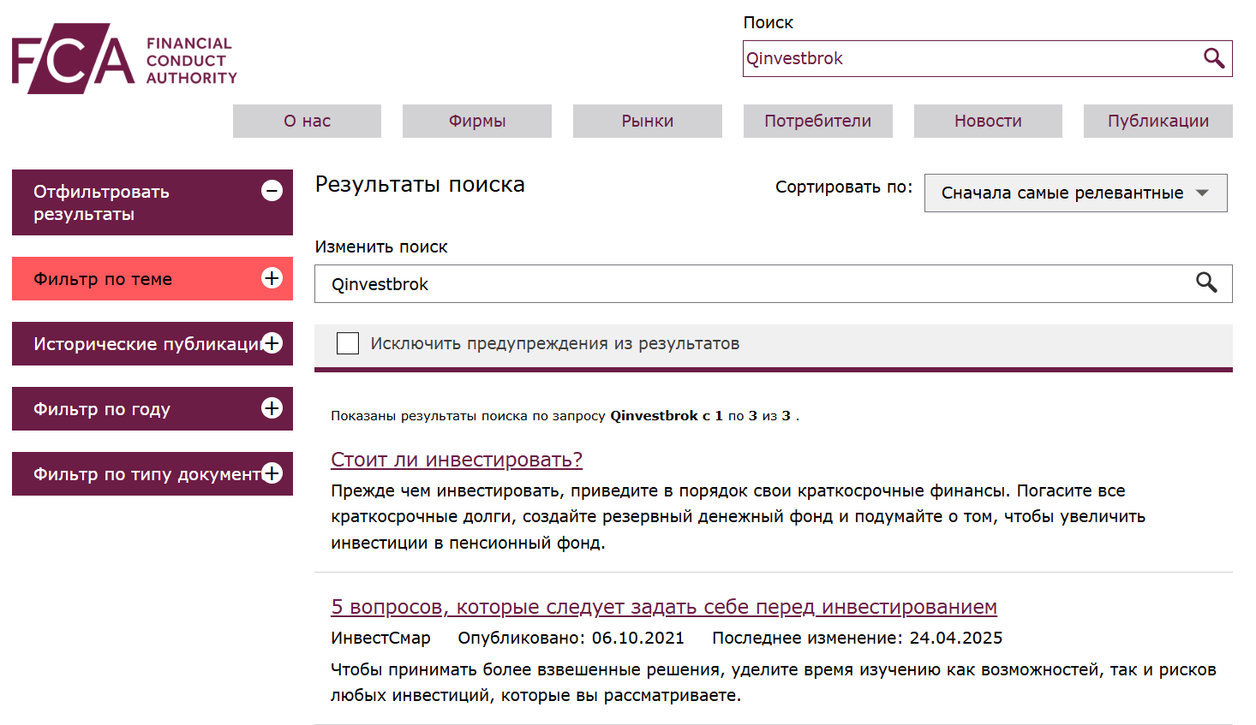Image resolution: width=1256 pixels, height=725 pixels.
Task: Expand the "Фильтр по типу документа" section
Action: (272, 472)
